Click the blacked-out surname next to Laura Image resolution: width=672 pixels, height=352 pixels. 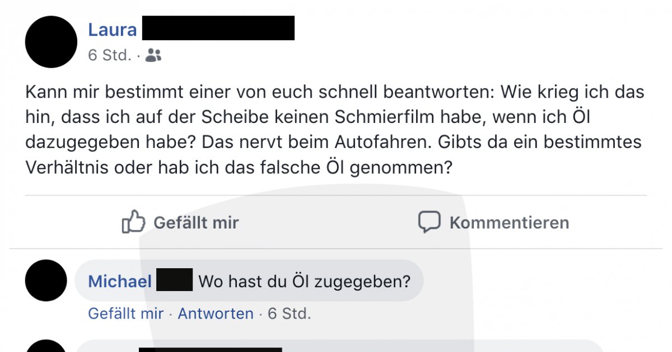click(x=218, y=28)
